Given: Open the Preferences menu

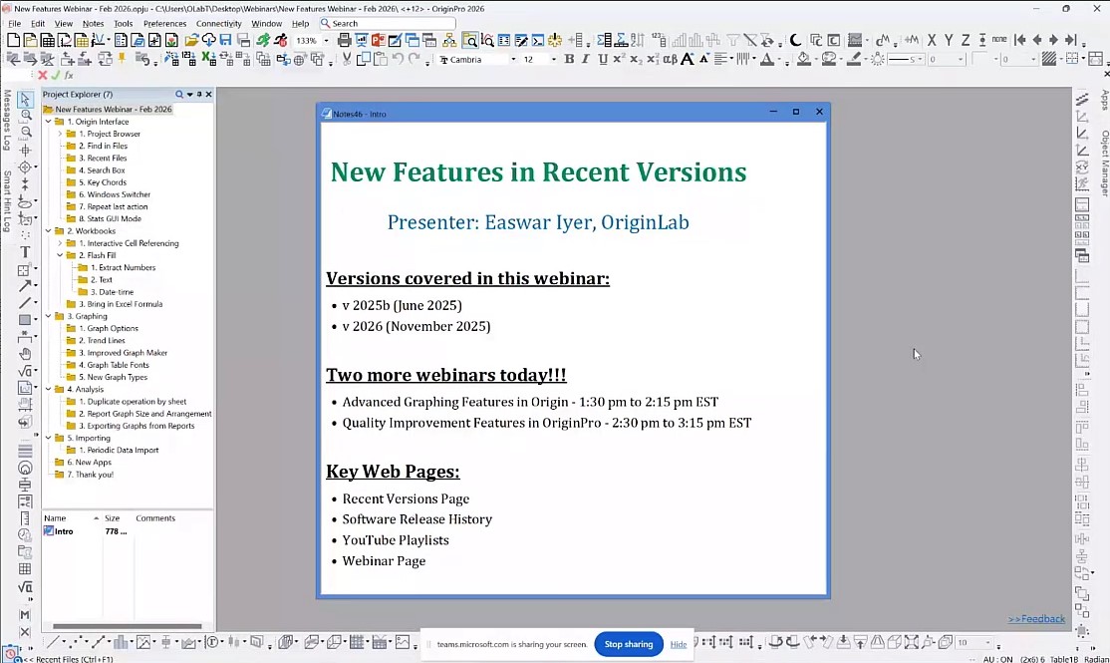Looking at the screenshot, I should tap(165, 23).
